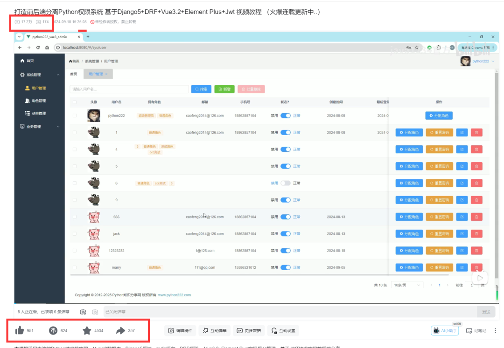Close the 用户管理 page tab x
The height and width of the screenshot is (348, 504).
click(x=106, y=74)
